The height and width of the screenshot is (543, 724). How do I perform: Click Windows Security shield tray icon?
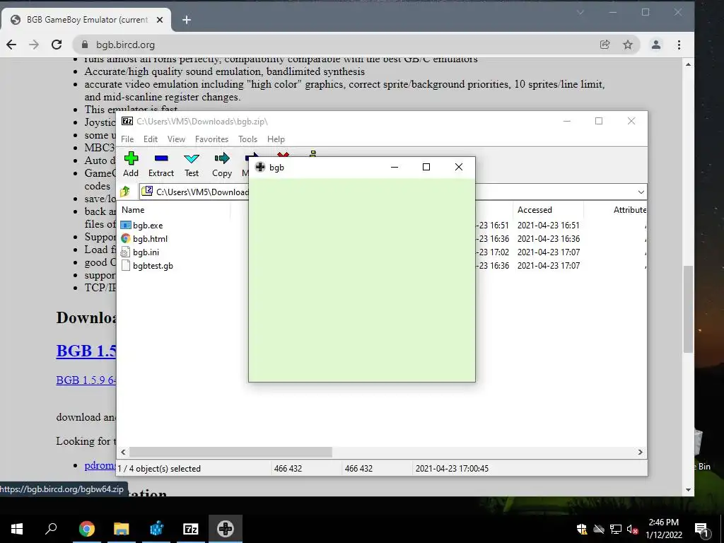pyautogui.click(x=582, y=529)
